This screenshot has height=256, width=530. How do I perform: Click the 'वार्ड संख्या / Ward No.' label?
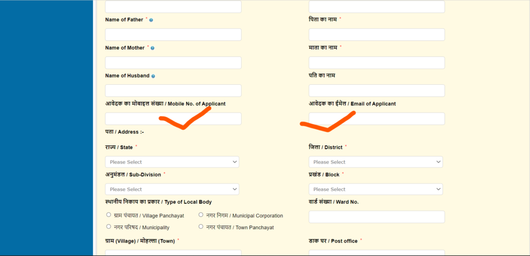[x=334, y=202]
